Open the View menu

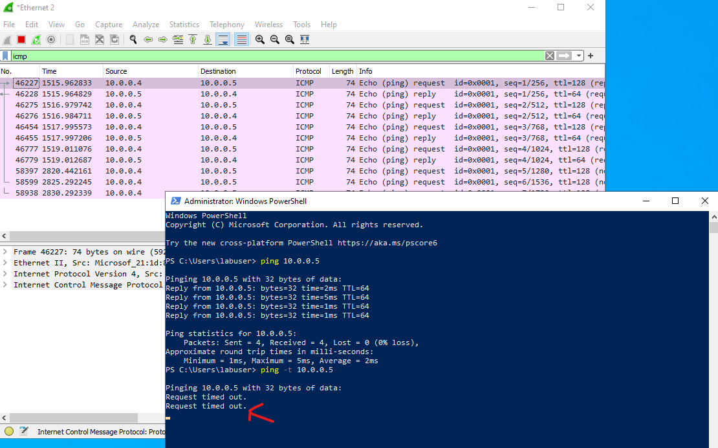click(x=56, y=25)
